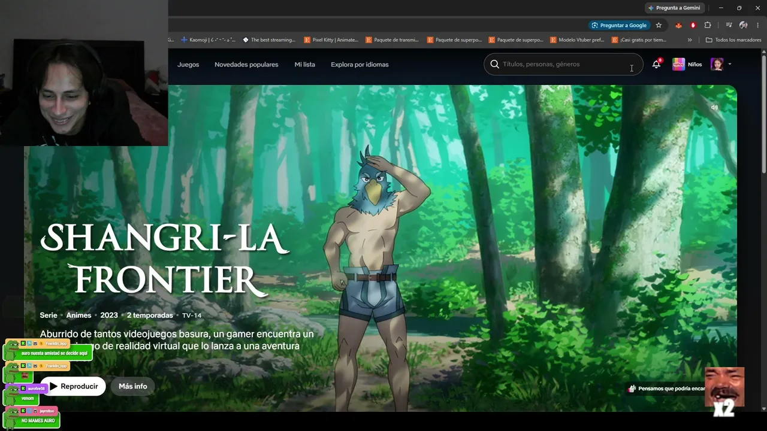Click the TV-14 rating label

(x=192, y=315)
